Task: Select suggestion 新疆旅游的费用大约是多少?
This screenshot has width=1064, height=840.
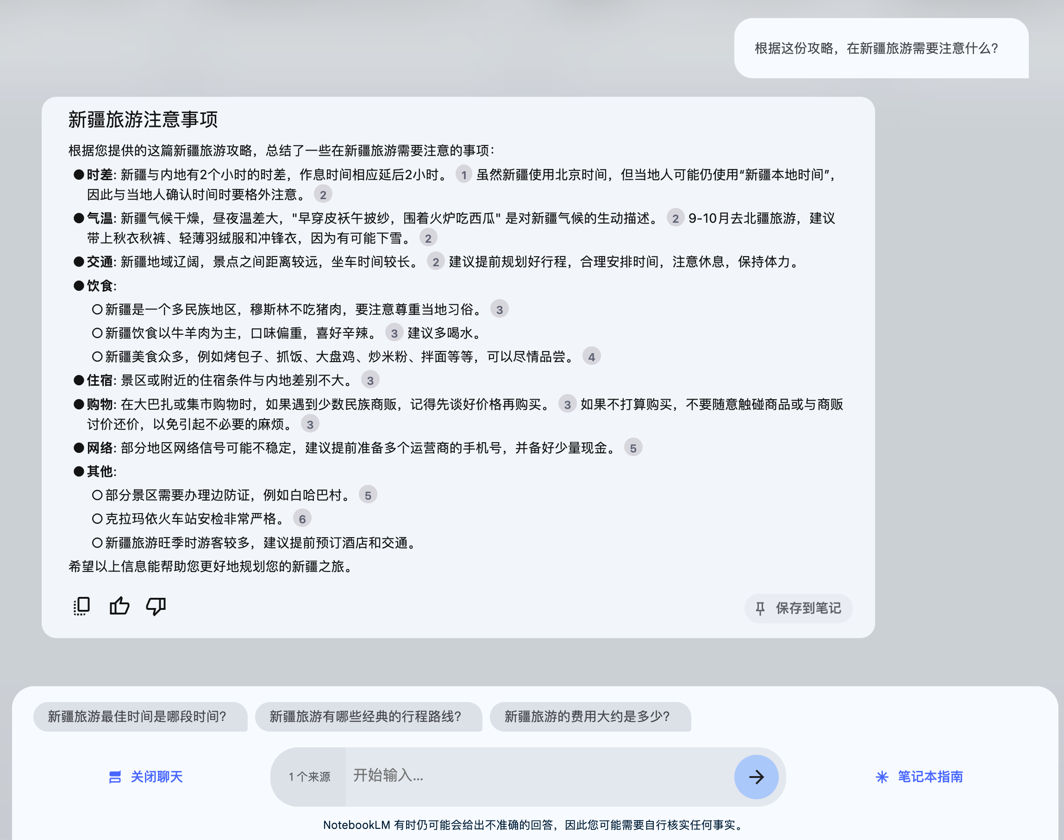Action: [590, 716]
